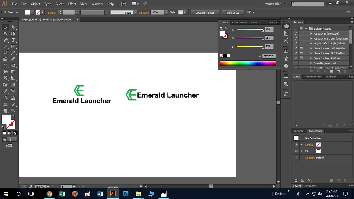Click the Create New Set folder icon
The width and height of the screenshot is (354, 199).
tap(332, 71)
